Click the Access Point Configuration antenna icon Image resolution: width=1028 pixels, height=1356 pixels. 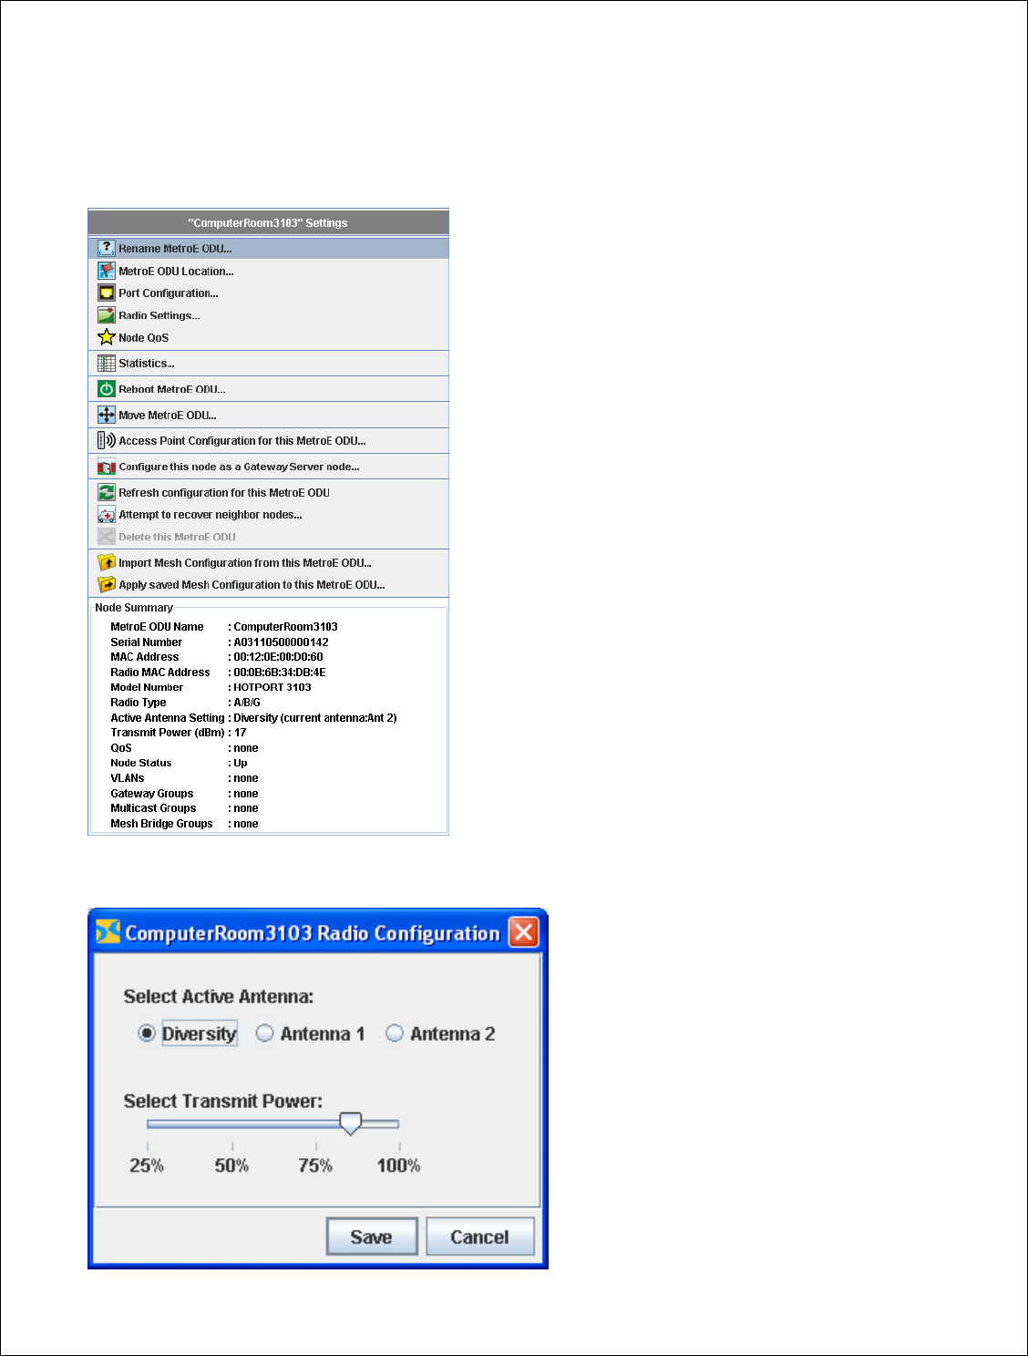click(107, 440)
